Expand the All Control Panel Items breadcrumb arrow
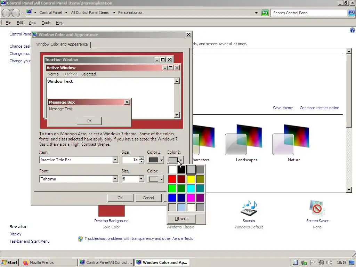 (x=114, y=13)
